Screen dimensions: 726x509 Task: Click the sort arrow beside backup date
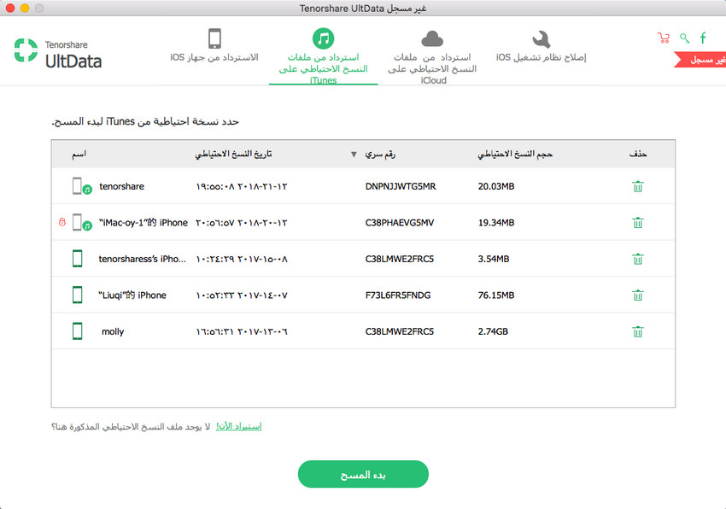[x=354, y=155]
